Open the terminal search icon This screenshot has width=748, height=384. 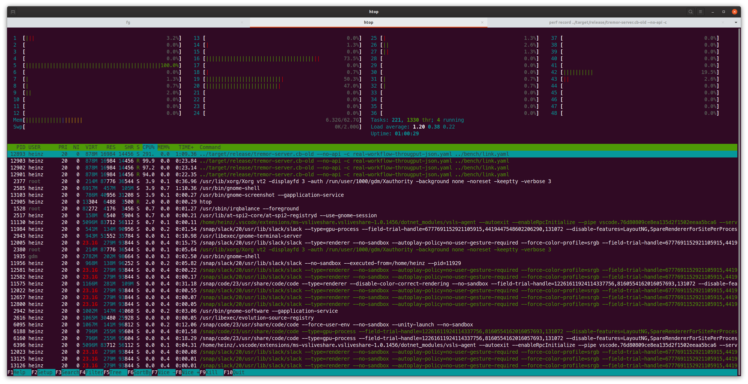coord(690,12)
